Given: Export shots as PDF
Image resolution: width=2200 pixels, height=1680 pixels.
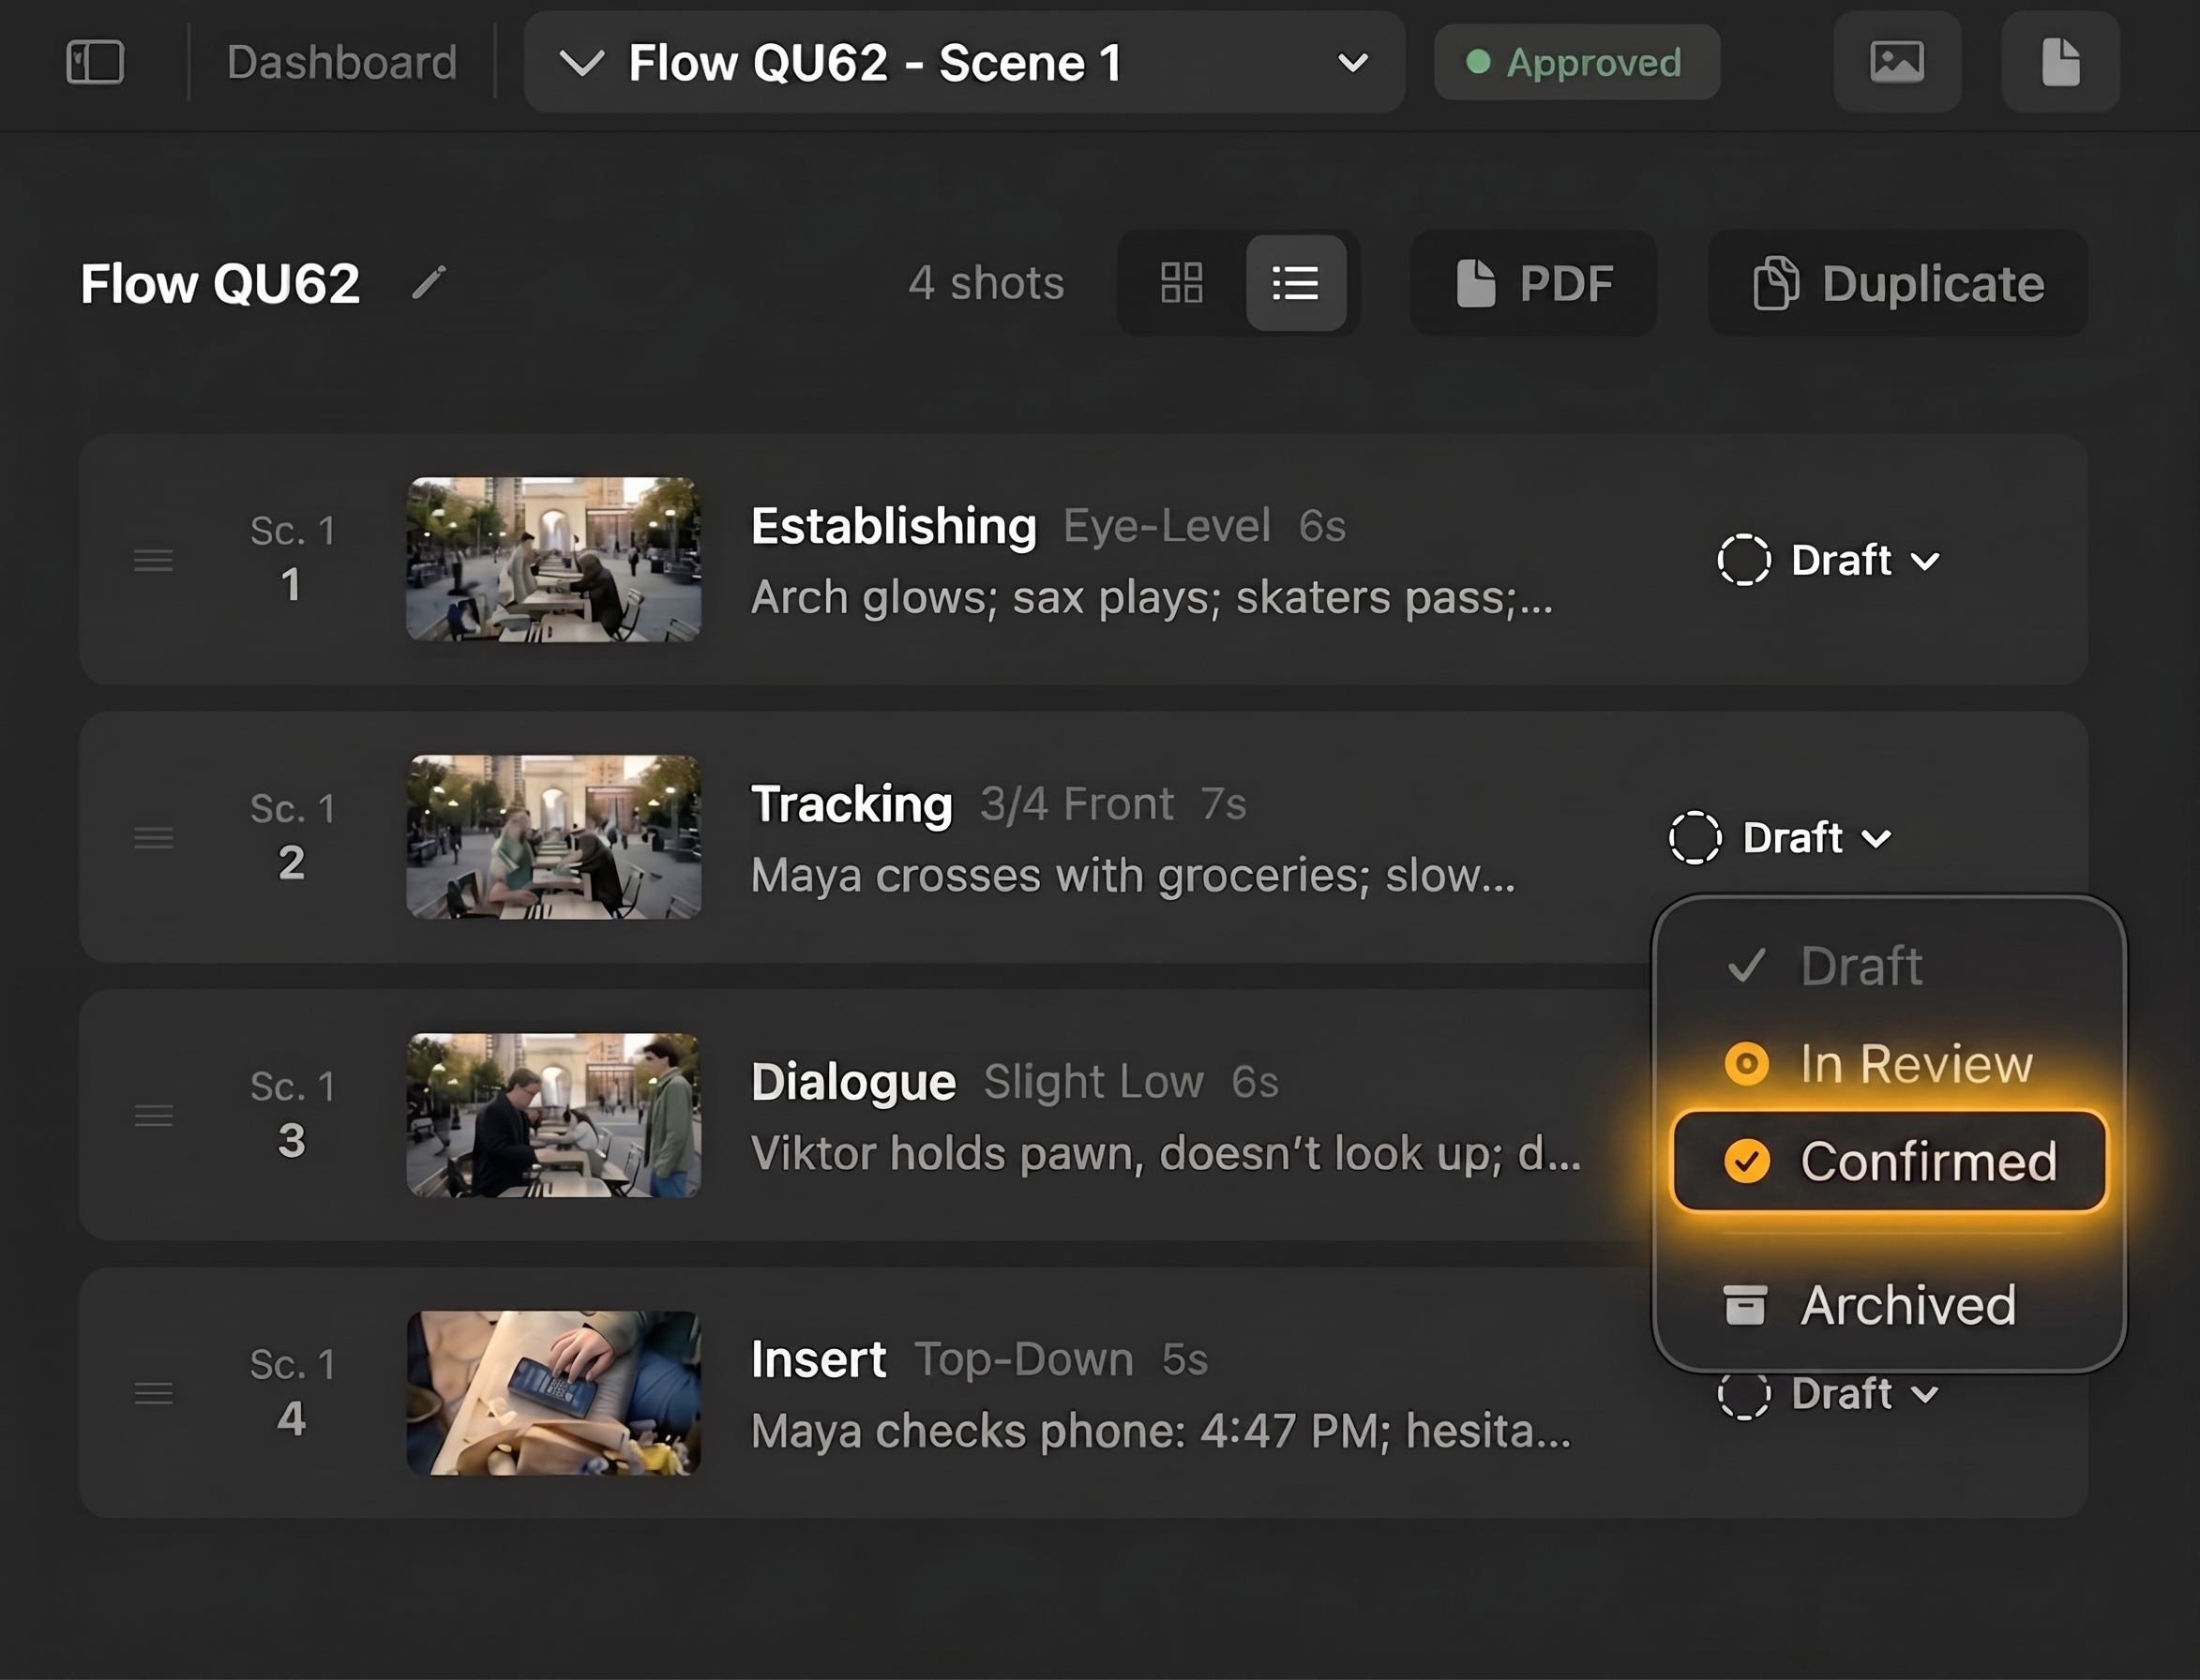Looking at the screenshot, I should coord(1533,283).
